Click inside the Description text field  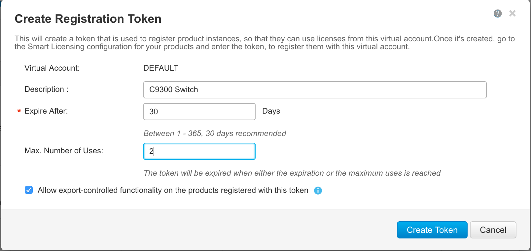pyautogui.click(x=315, y=90)
